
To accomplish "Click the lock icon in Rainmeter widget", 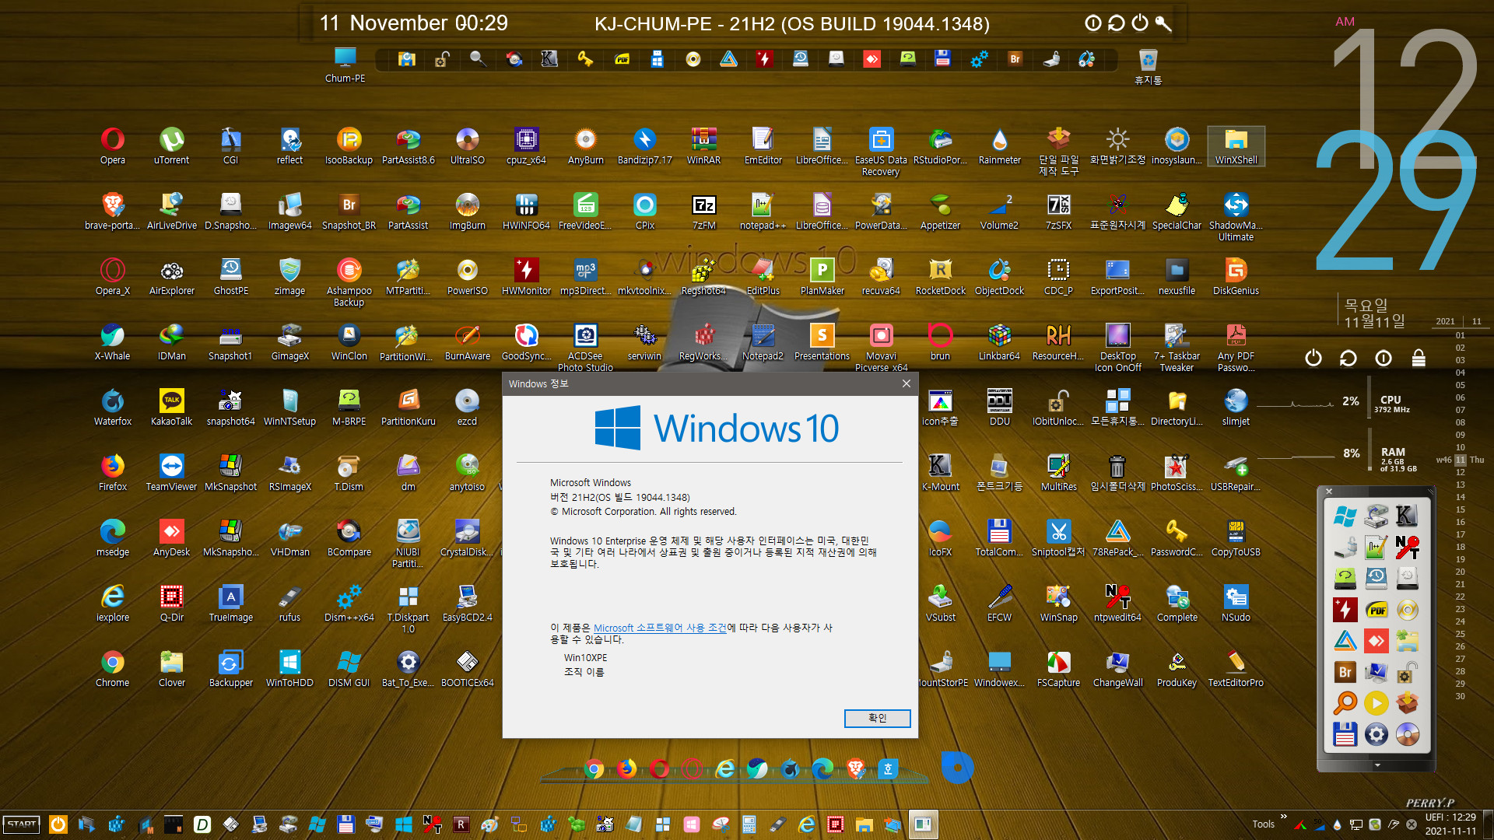I will [x=1419, y=358].
